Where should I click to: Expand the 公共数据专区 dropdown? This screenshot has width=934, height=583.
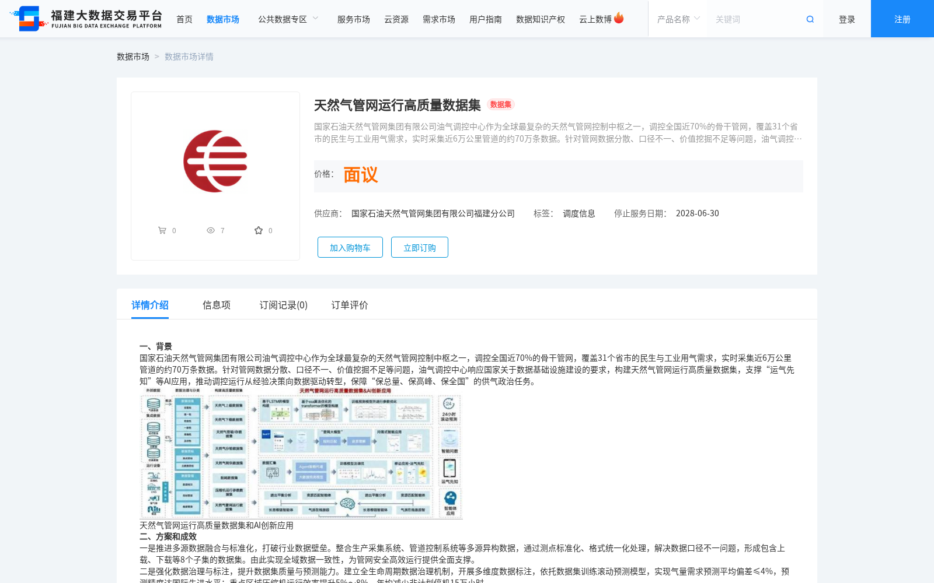pyautogui.click(x=288, y=19)
